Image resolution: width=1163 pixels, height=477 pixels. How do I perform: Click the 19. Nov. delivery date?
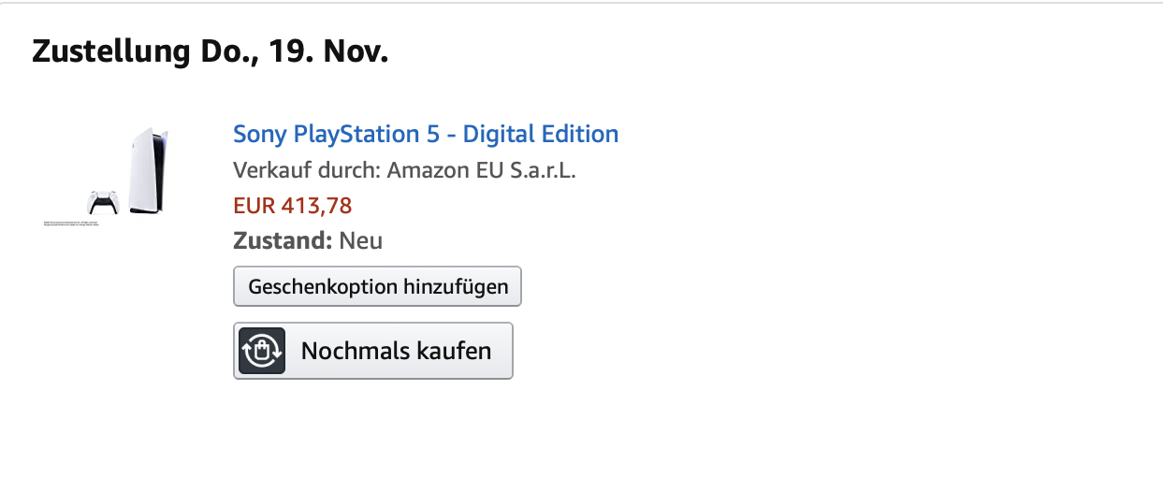(x=328, y=52)
